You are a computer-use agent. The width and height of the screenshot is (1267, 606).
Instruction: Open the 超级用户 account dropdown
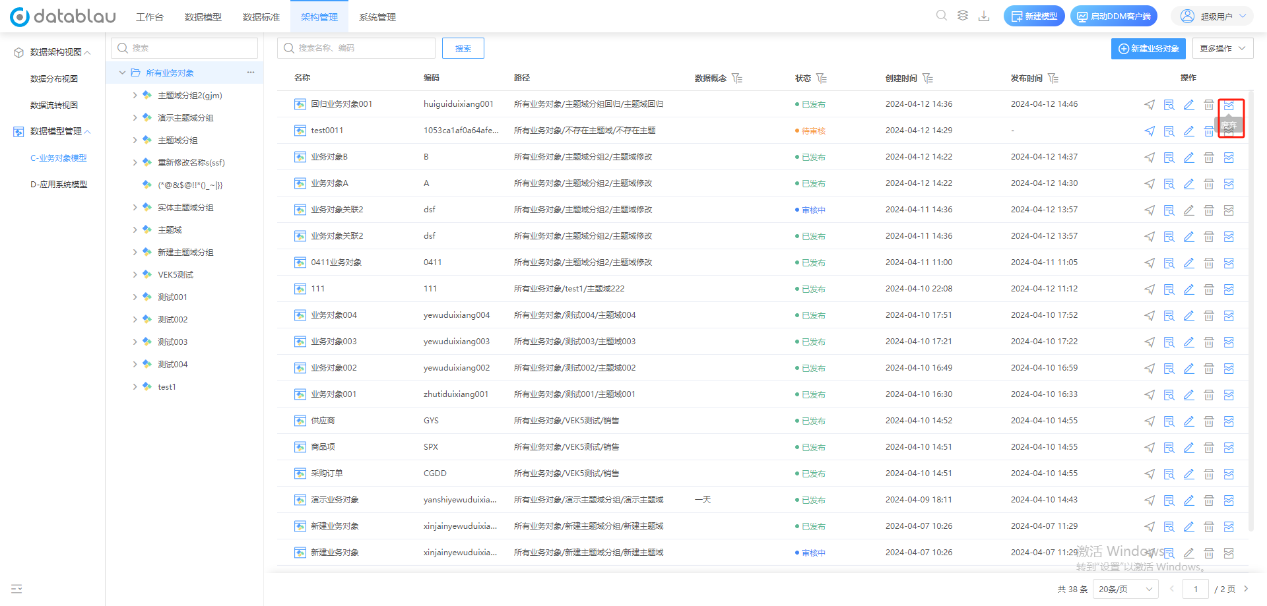tap(1213, 16)
